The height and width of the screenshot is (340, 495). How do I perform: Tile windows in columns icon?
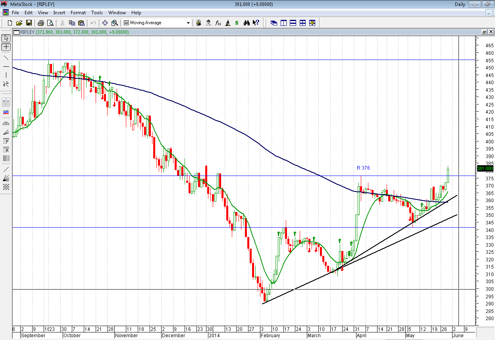283,23
